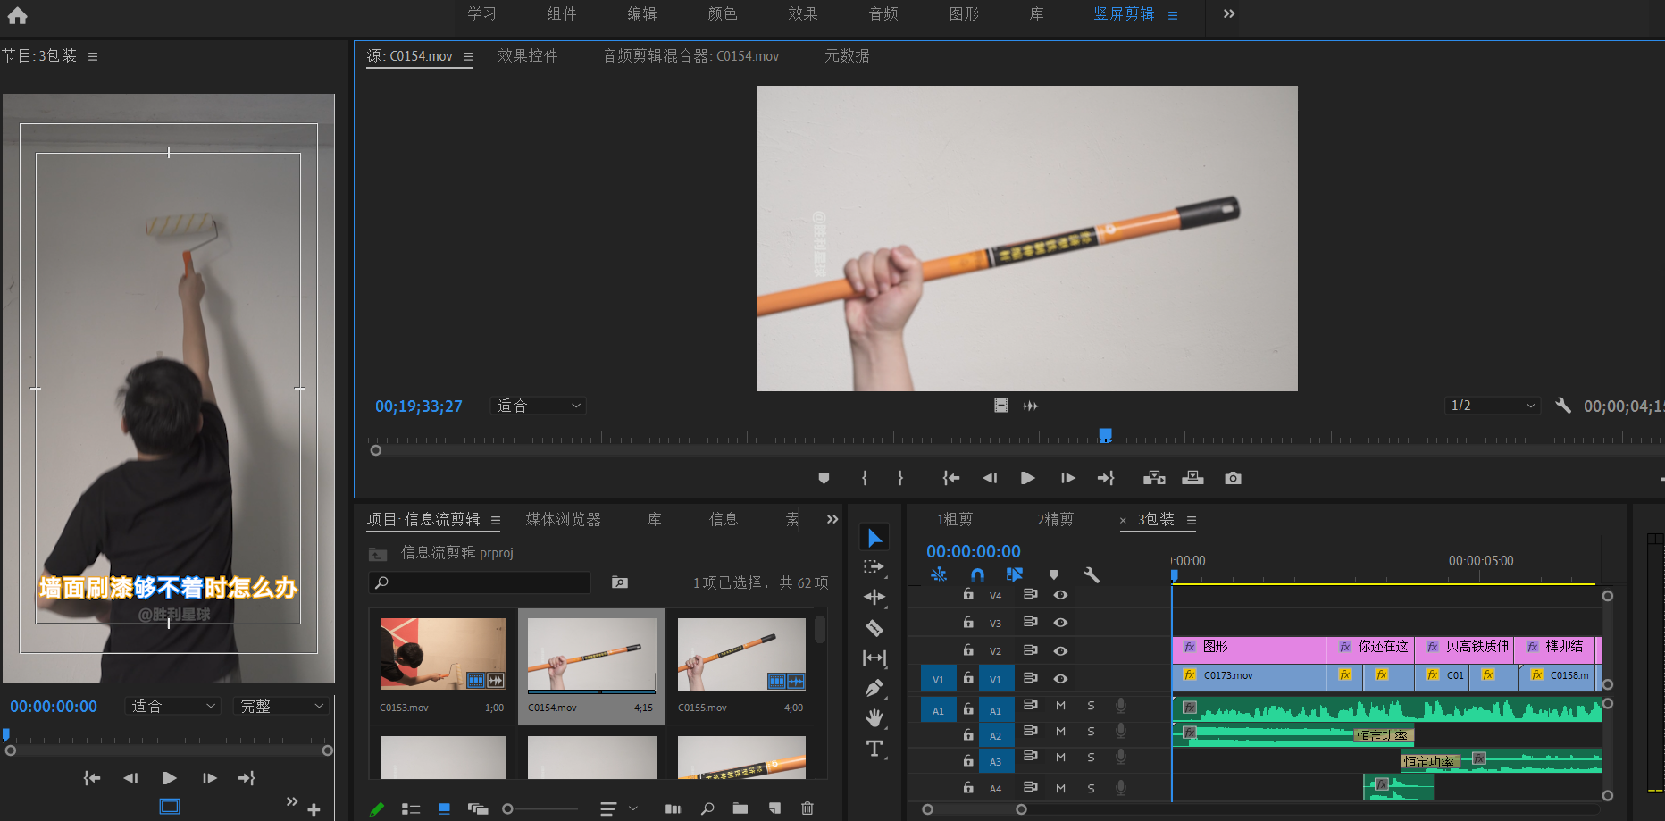
Task: Play the clip in the source monitor
Action: (1027, 478)
